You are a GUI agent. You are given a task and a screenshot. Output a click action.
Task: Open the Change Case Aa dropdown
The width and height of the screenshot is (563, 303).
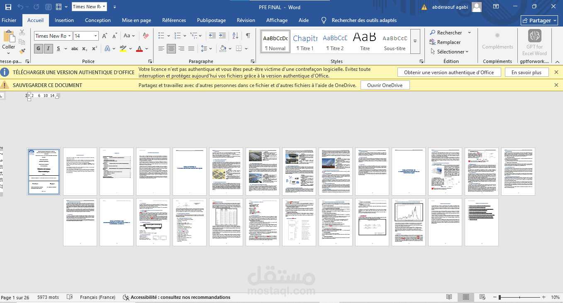(129, 36)
